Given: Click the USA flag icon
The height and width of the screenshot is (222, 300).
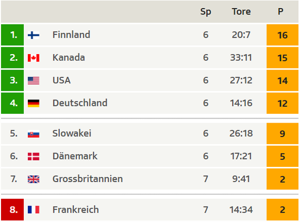Looking at the screenshot, I should 34,80.
